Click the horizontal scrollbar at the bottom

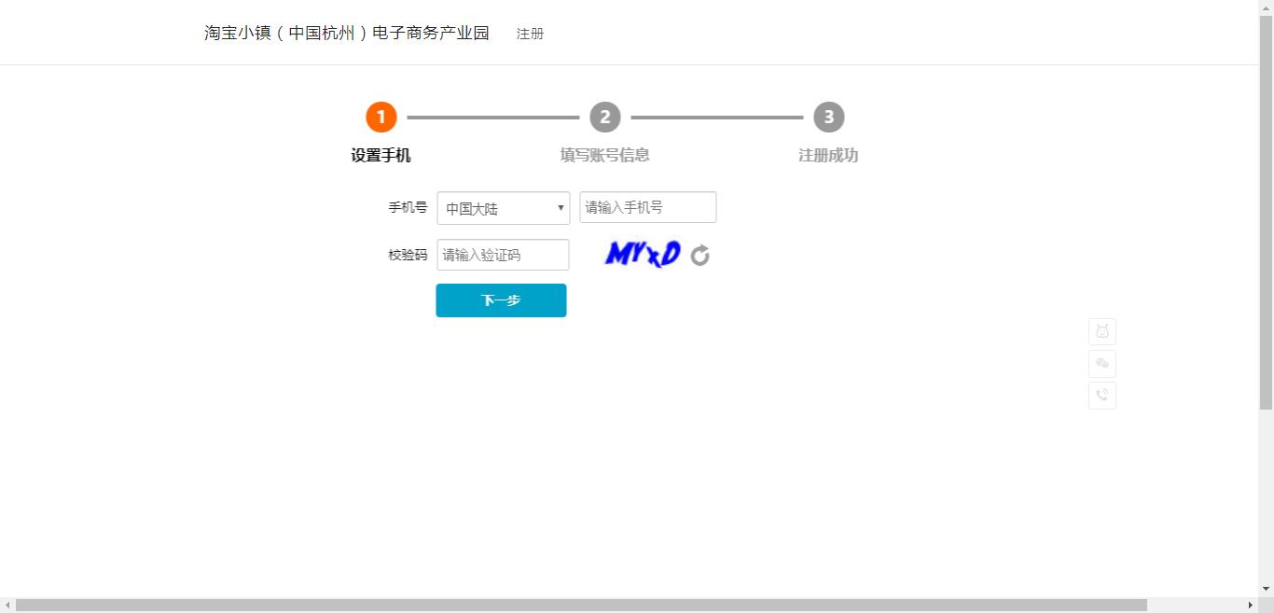[x=576, y=605]
